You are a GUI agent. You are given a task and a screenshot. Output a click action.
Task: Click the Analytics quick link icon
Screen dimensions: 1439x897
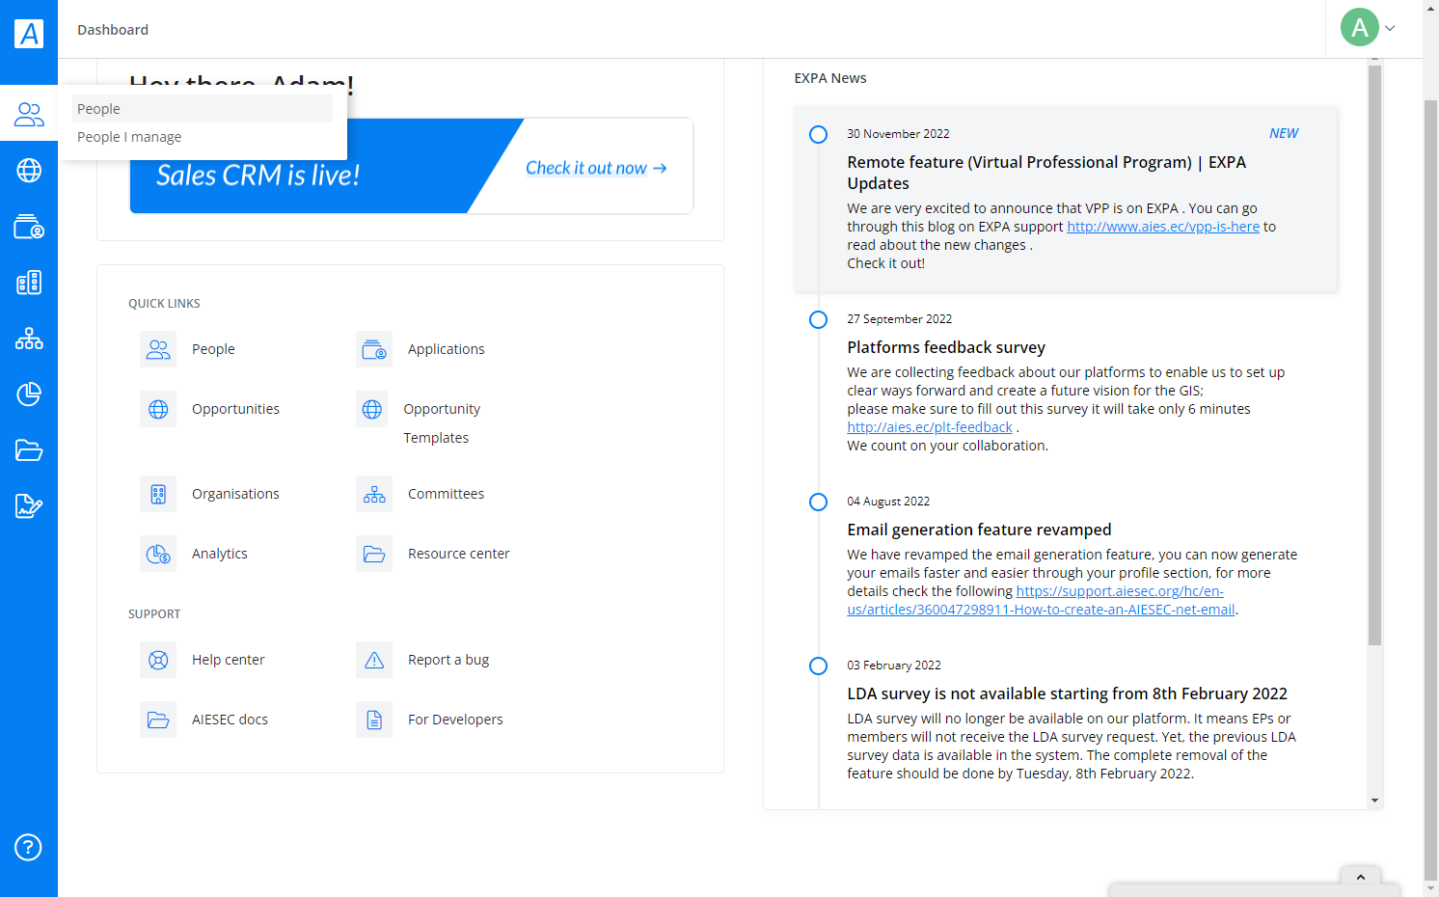pos(158,554)
